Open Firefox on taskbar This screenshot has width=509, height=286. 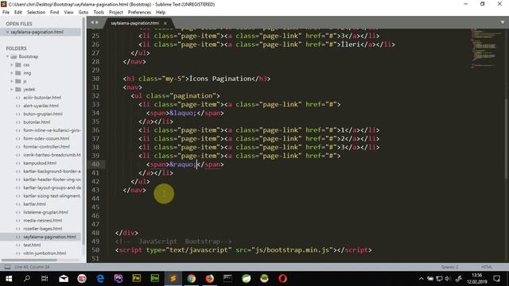210,279
